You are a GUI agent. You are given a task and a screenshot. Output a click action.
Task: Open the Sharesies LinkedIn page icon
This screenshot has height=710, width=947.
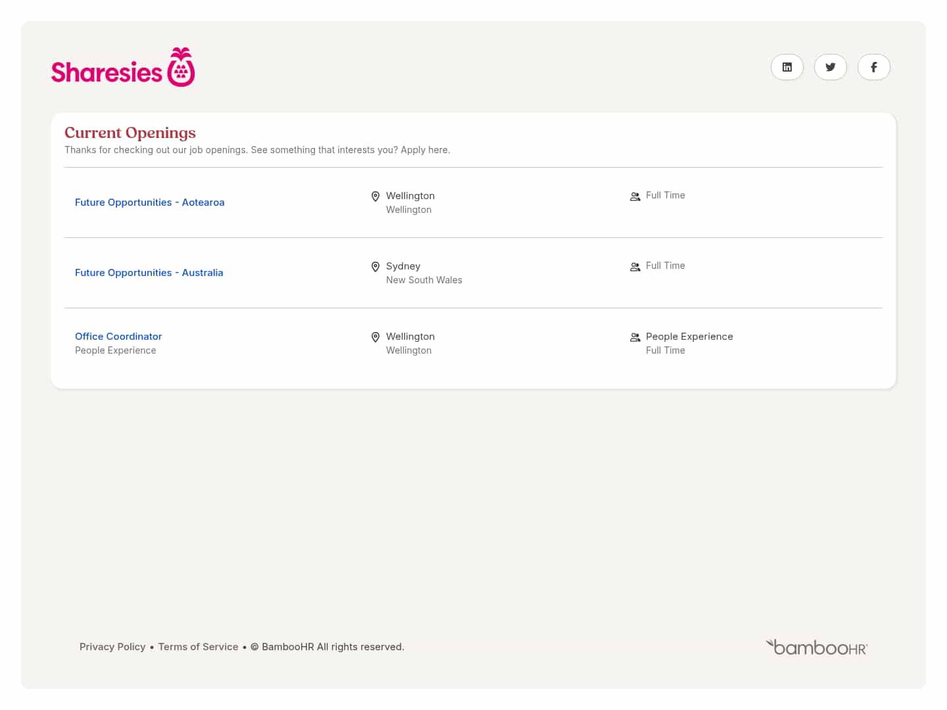coord(787,67)
